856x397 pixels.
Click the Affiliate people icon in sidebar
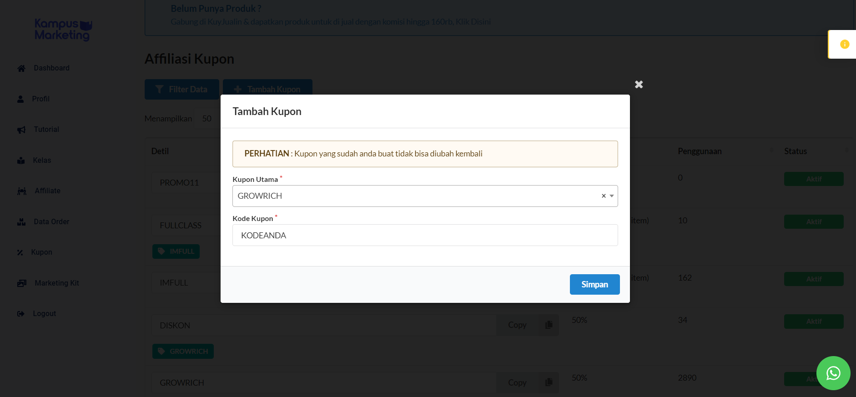click(22, 191)
